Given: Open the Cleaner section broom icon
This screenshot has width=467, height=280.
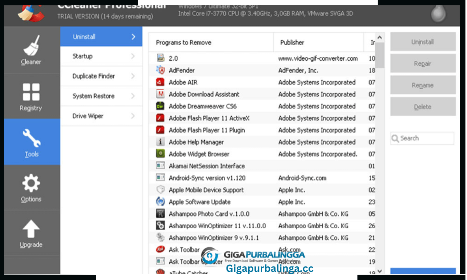Looking at the screenshot, I should coord(32,45).
